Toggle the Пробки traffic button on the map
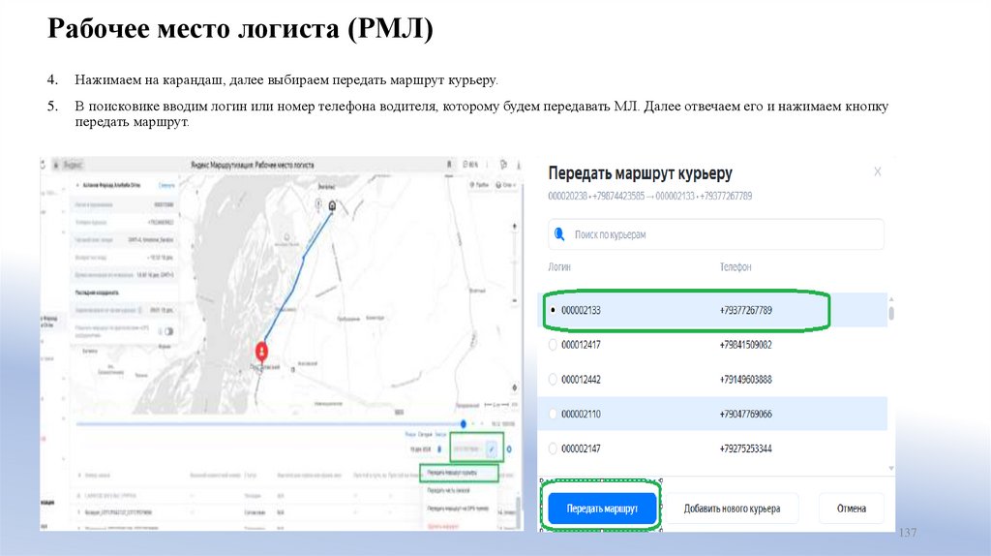 [x=479, y=185]
